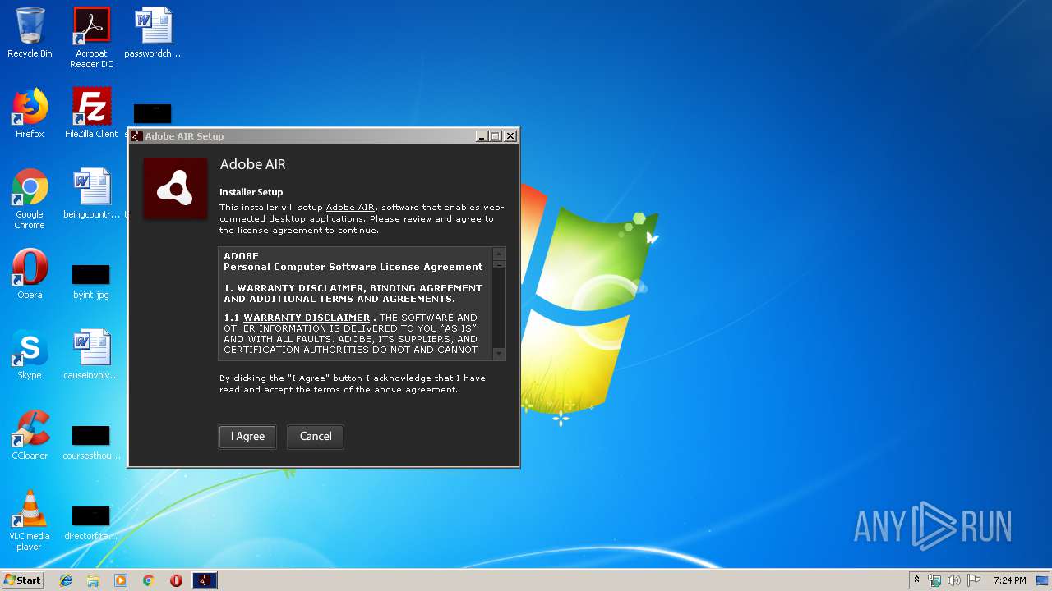
Task: Launch the Skype desktop shortcut
Action: point(30,355)
